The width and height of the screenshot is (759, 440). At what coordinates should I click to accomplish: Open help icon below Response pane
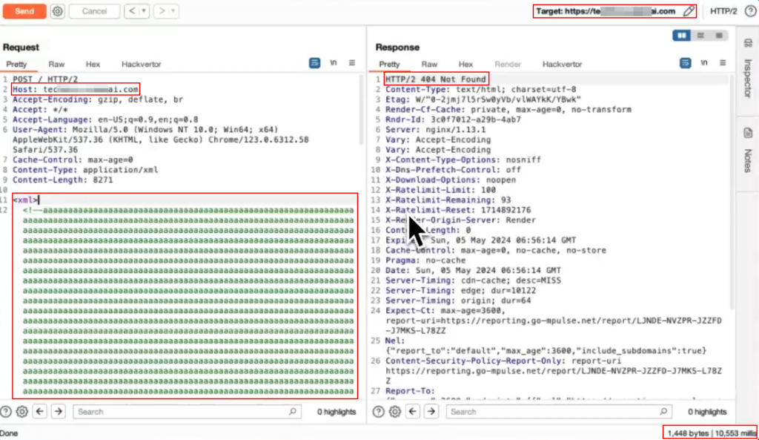tap(379, 411)
